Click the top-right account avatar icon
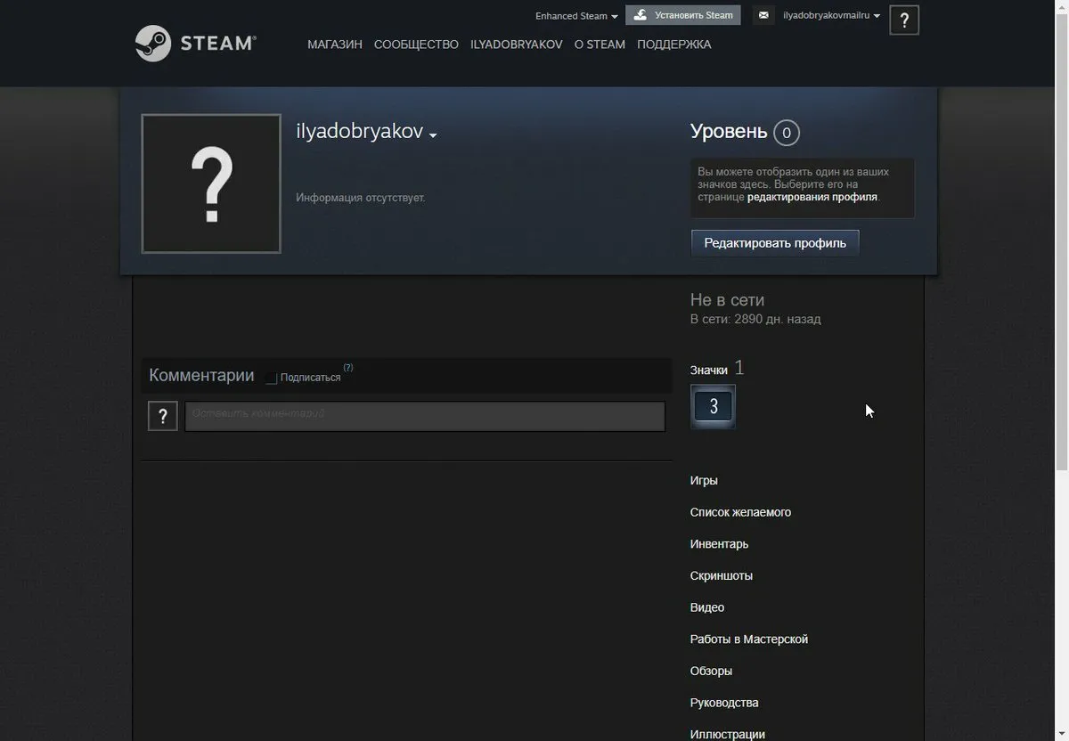 (x=904, y=20)
